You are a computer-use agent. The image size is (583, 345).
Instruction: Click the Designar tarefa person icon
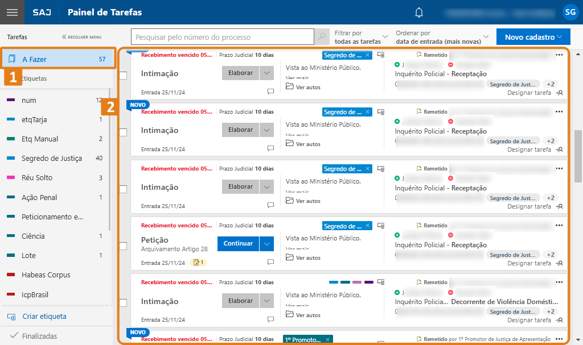(x=560, y=92)
